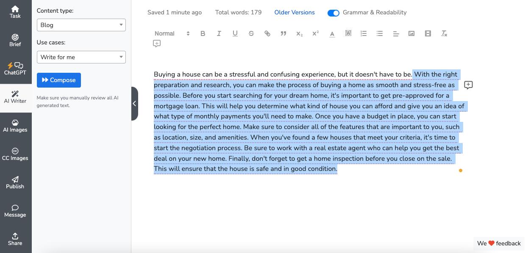
Task: Click the orange grammar indicator dot
Action: point(461,170)
